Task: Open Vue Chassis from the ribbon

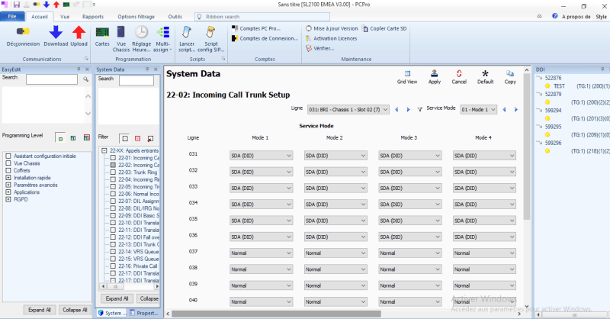Action: pos(121,32)
